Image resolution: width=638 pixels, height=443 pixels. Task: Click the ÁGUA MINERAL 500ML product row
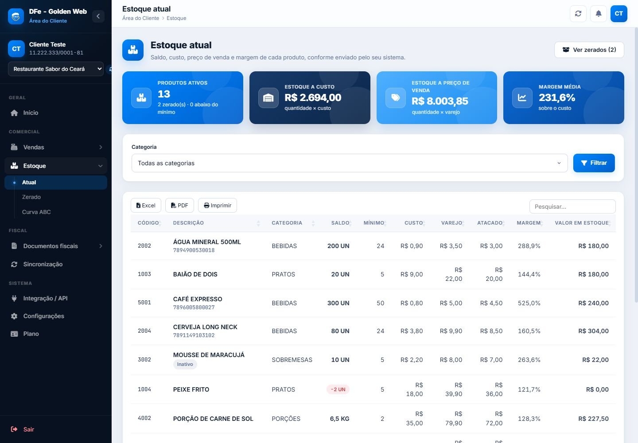[x=373, y=246]
